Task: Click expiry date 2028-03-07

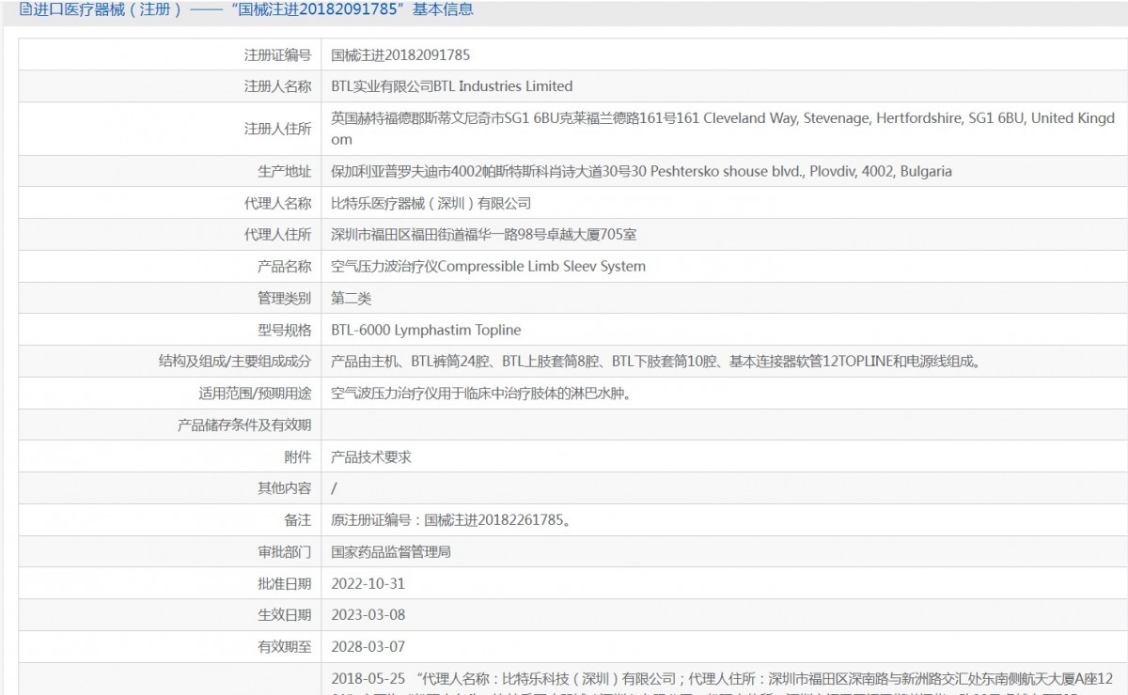Action: pyautogui.click(x=368, y=647)
